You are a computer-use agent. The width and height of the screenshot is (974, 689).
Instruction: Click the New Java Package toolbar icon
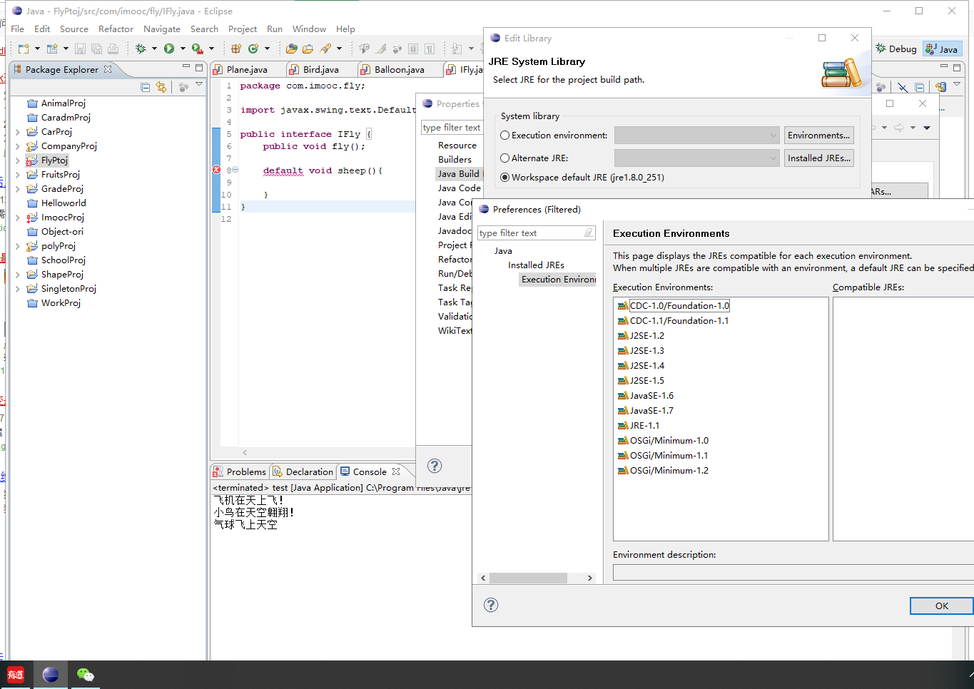click(x=236, y=49)
